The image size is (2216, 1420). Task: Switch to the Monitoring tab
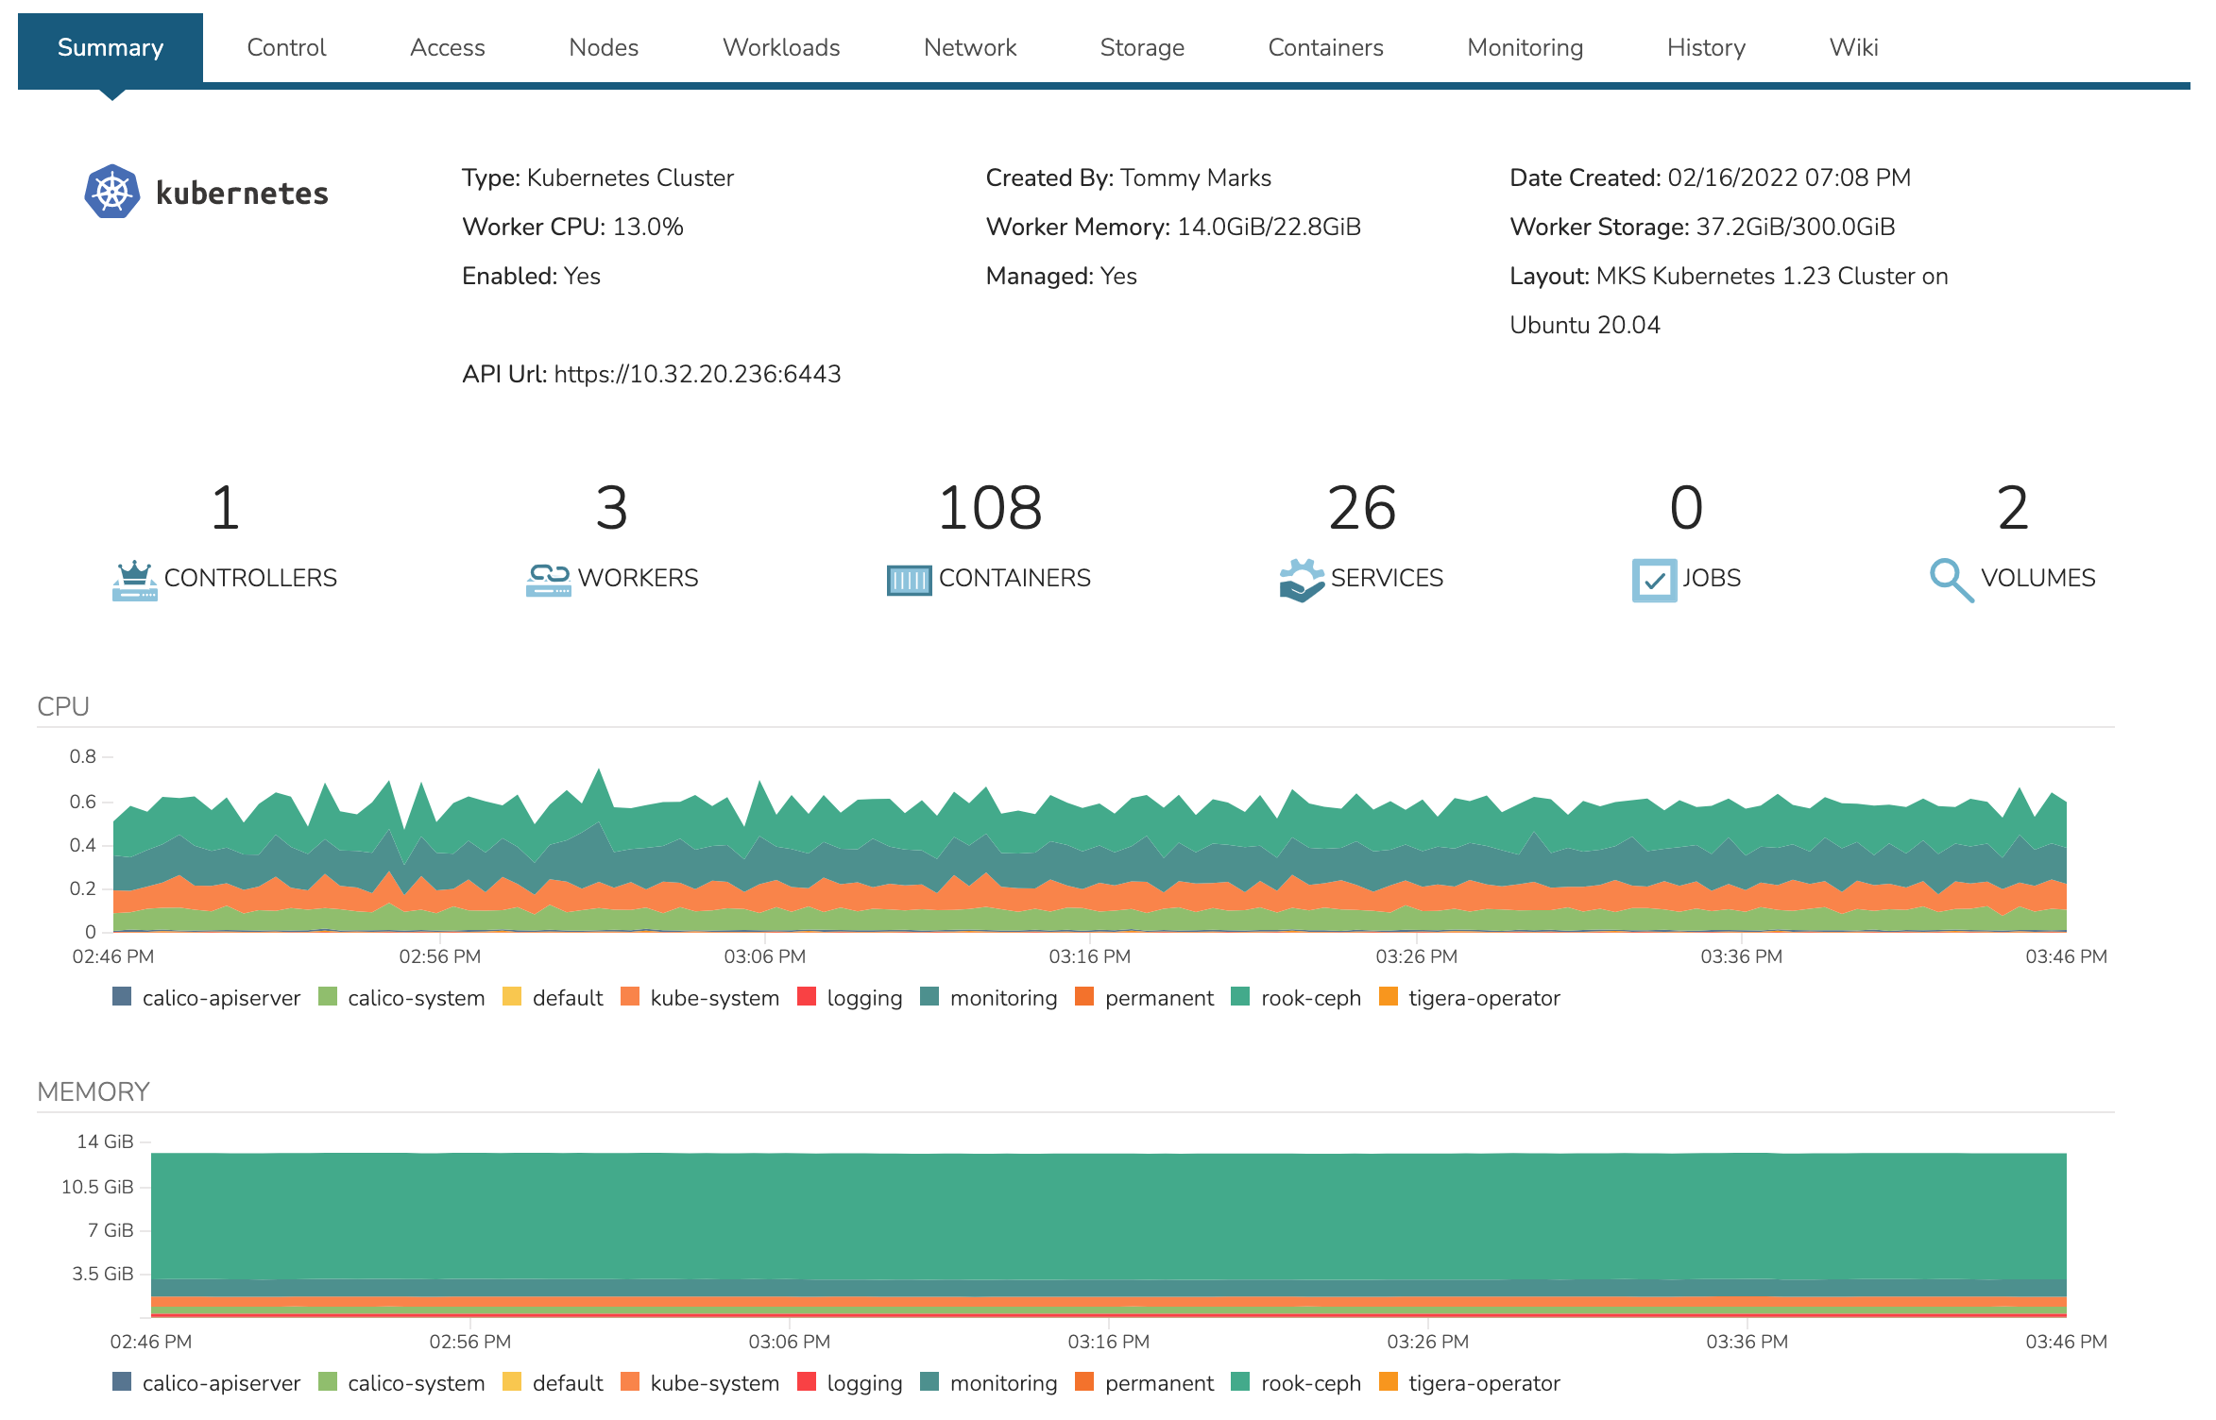1525,47
